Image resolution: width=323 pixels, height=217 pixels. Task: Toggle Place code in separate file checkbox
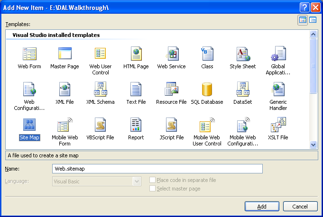pos(152,180)
